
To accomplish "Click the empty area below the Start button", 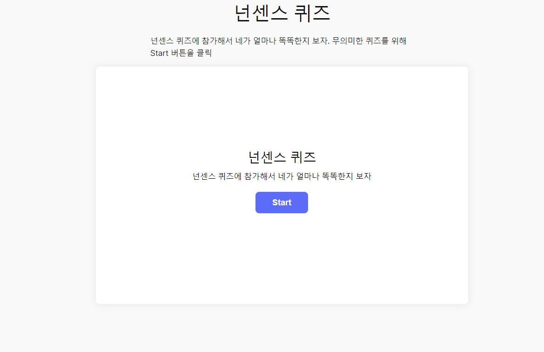I will [281, 256].
